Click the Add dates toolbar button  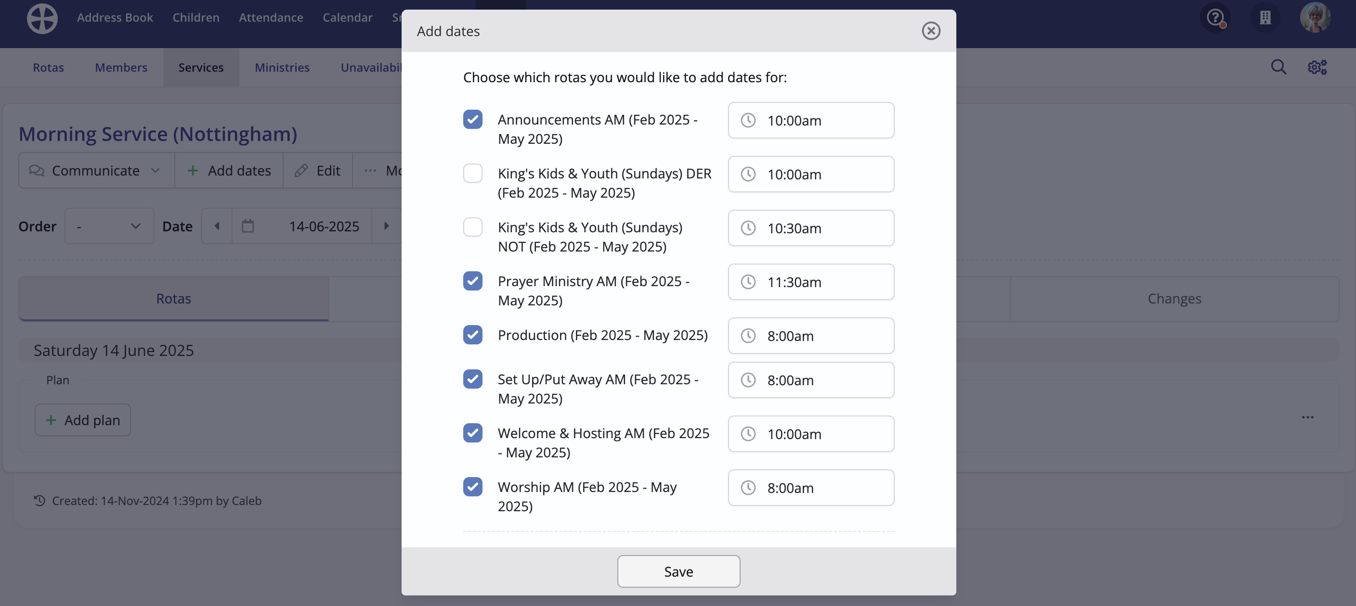point(228,170)
